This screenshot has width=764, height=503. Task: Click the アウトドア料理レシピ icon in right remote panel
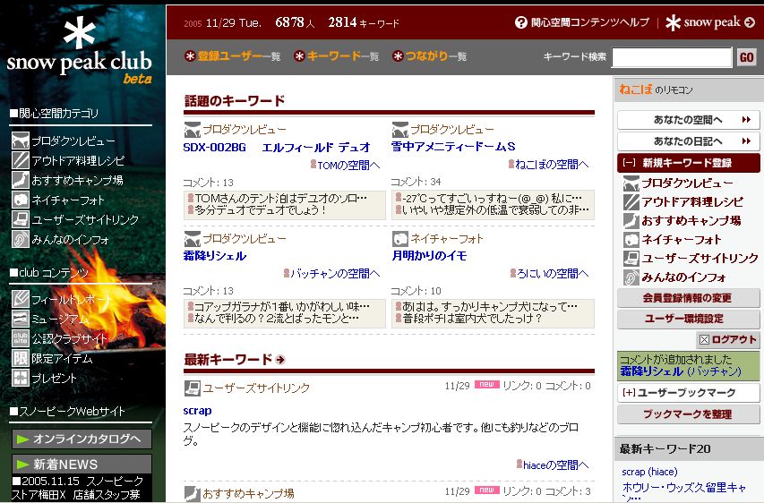pyautogui.click(x=631, y=202)
